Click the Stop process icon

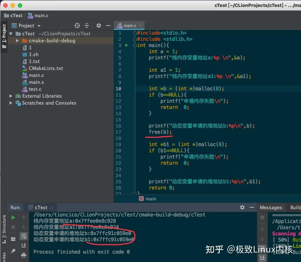[13, 227]
